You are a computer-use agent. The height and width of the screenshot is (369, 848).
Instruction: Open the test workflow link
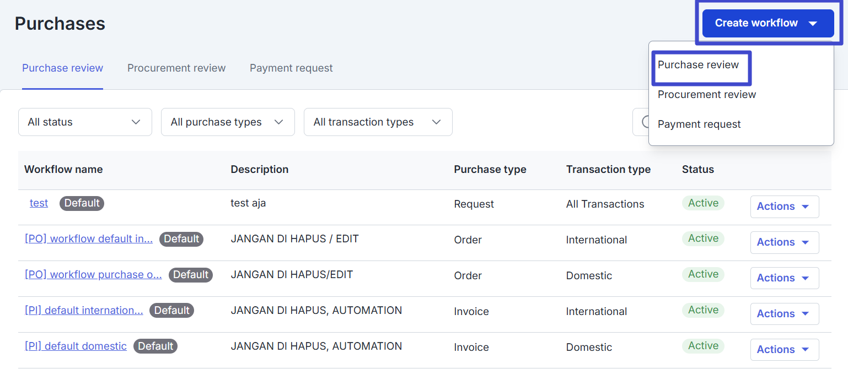39,203
